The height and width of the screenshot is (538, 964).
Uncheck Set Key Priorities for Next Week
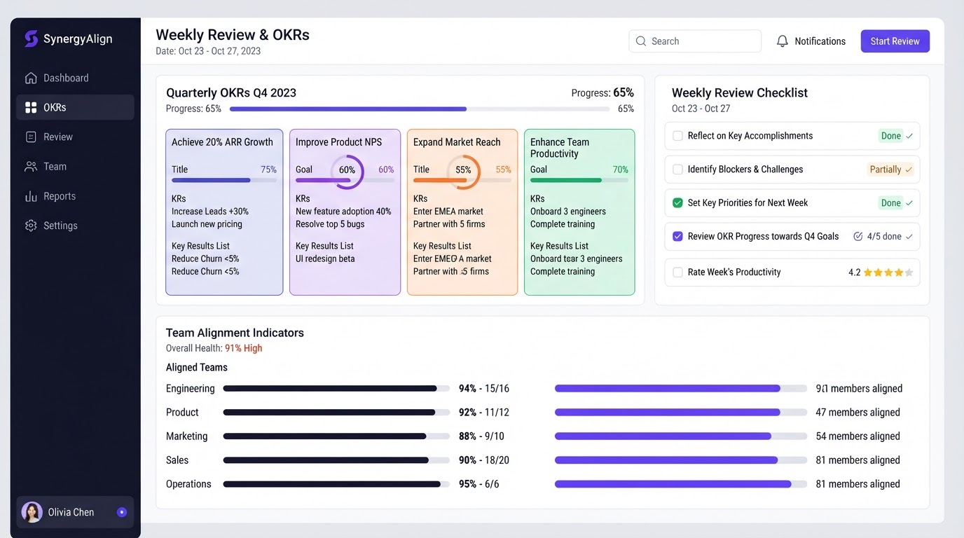point(677,203)
